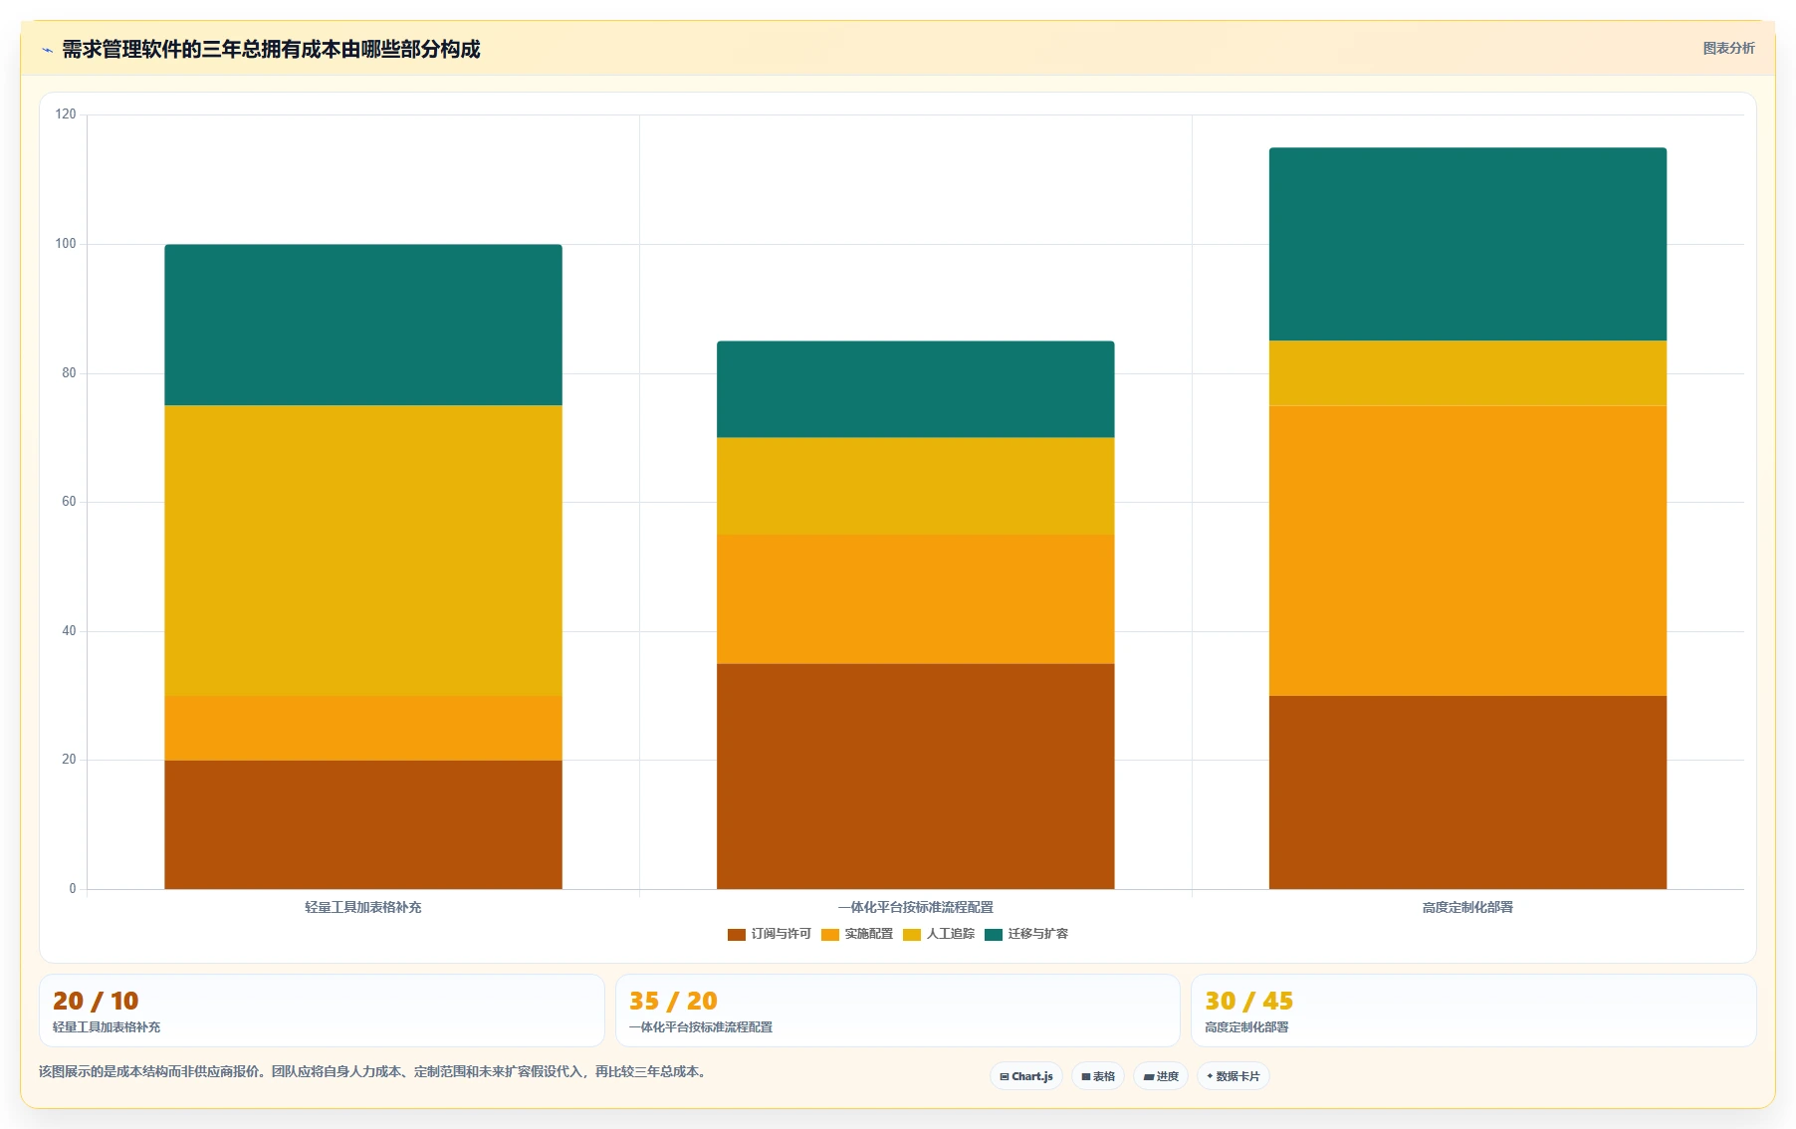The image size is (1796, 1129).
Task: Open the 20 / 10 轻量工具加表格补充 card
Action: (x=322, y=1011)
